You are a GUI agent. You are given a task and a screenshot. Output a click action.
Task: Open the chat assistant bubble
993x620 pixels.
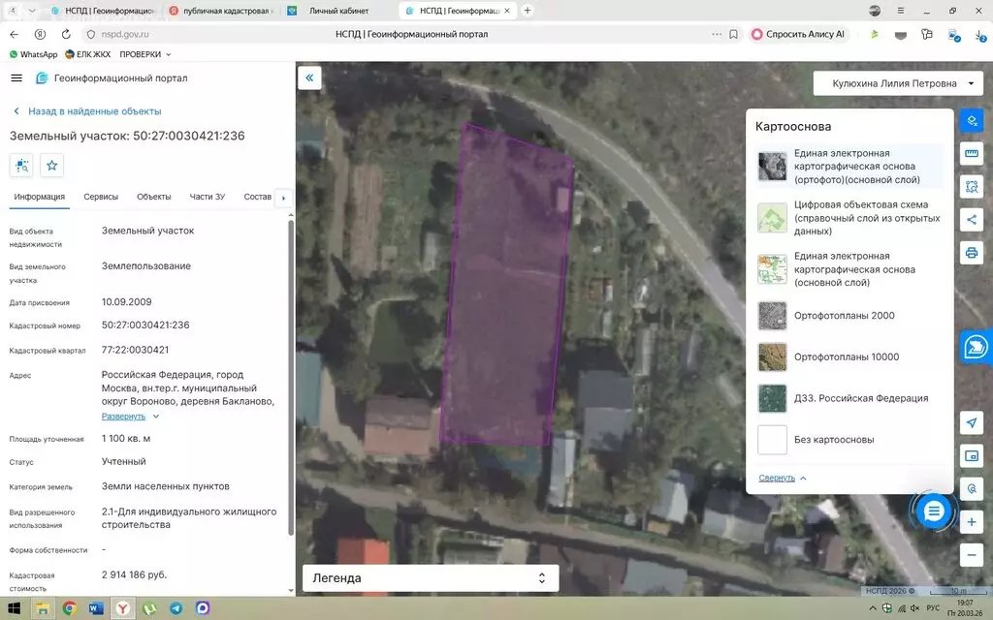(x=934, y=511)
